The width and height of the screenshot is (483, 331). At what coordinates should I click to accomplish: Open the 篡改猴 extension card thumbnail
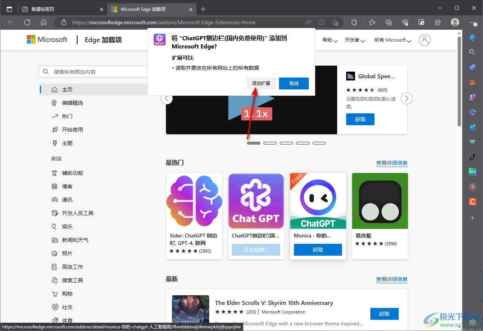click(380, 201)
